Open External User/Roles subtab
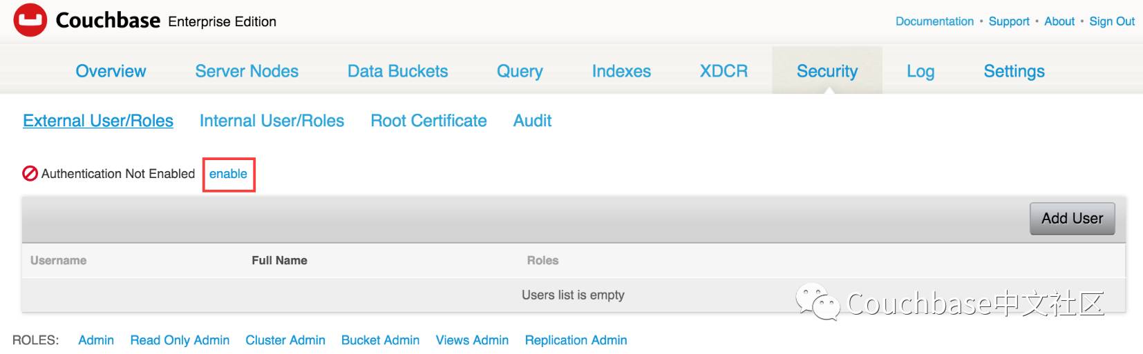This screenshot has width=1143, height=354. pyautogui.click(x=98, y=121)
